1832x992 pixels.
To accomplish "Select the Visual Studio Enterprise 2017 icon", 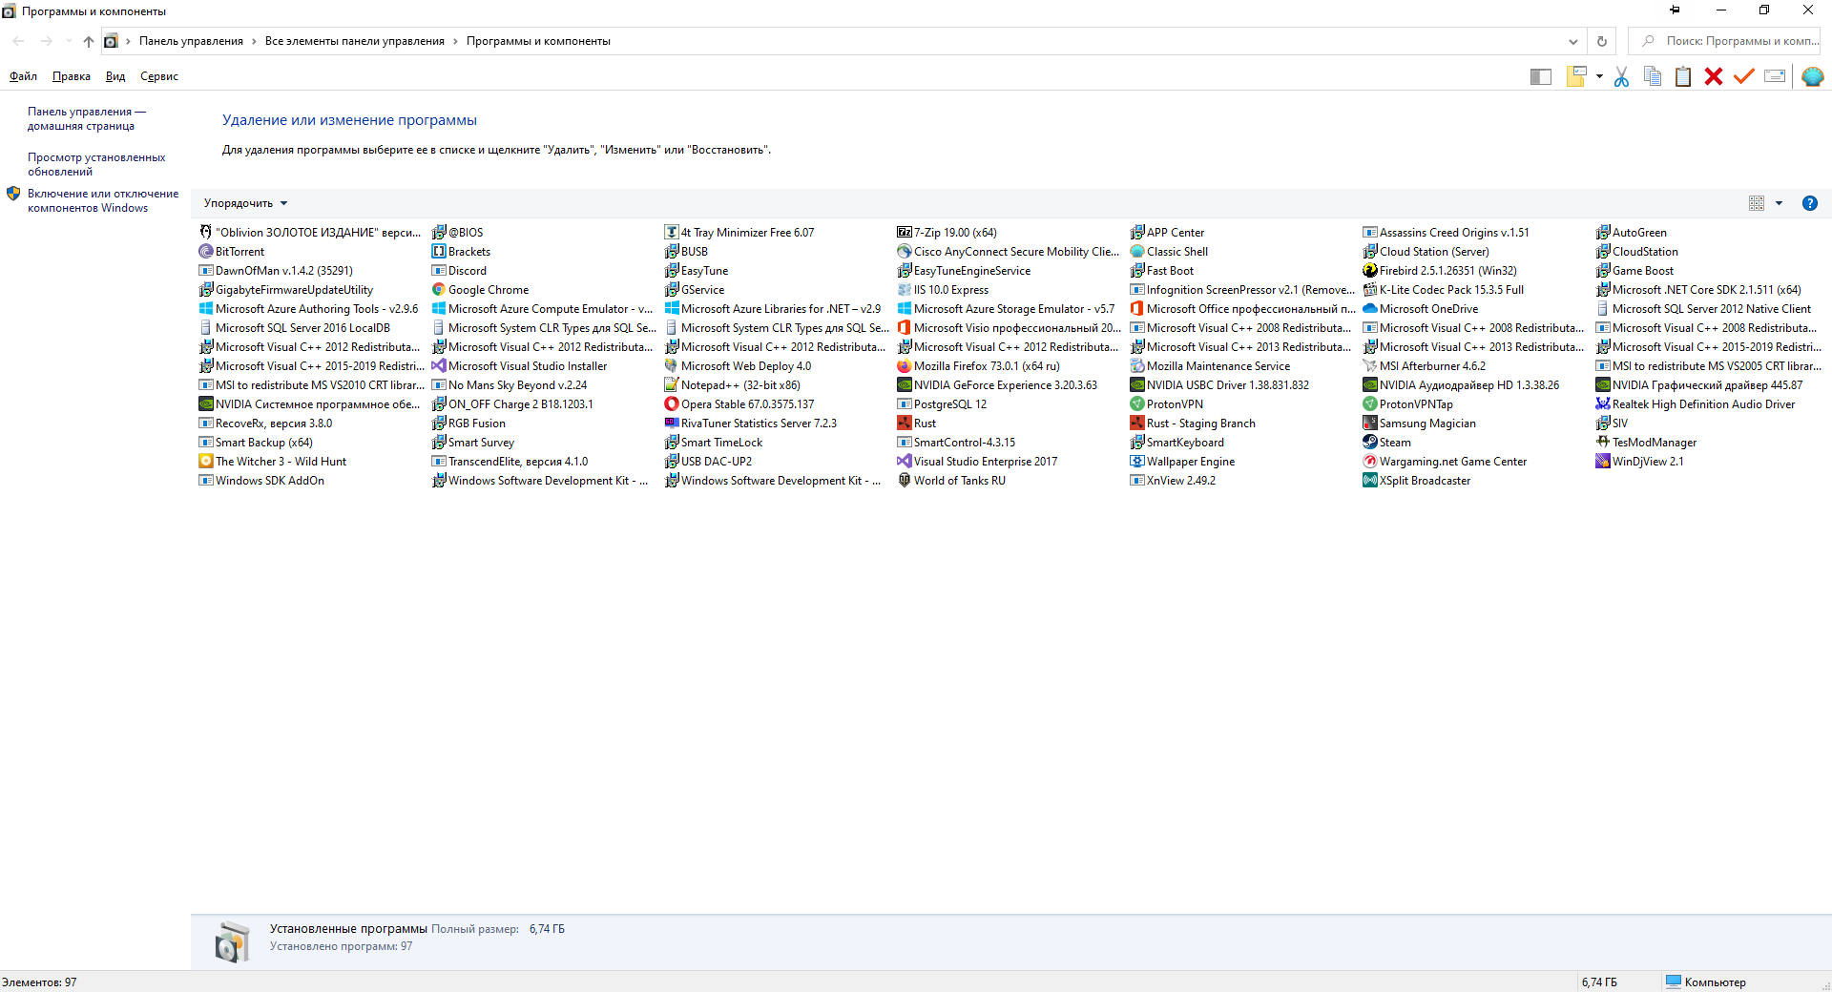I will point(904,462).
